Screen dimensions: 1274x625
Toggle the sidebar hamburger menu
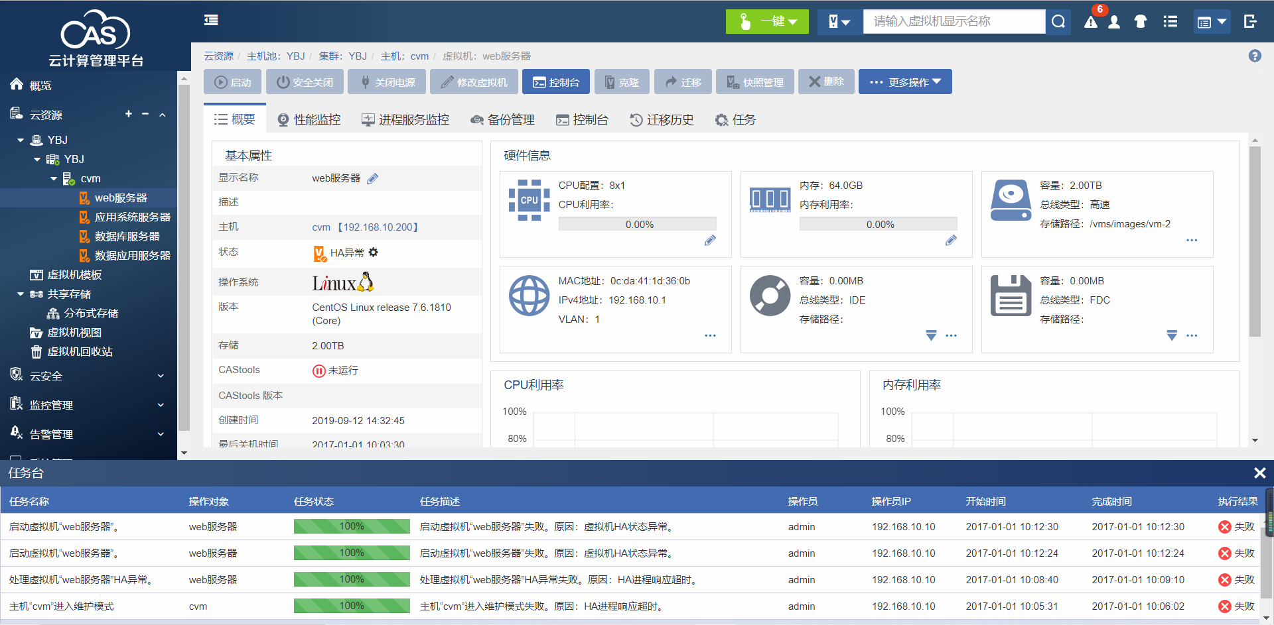coord(211,21)
